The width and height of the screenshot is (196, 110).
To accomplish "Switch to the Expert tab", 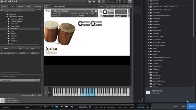I will click(x=29, y=6).
